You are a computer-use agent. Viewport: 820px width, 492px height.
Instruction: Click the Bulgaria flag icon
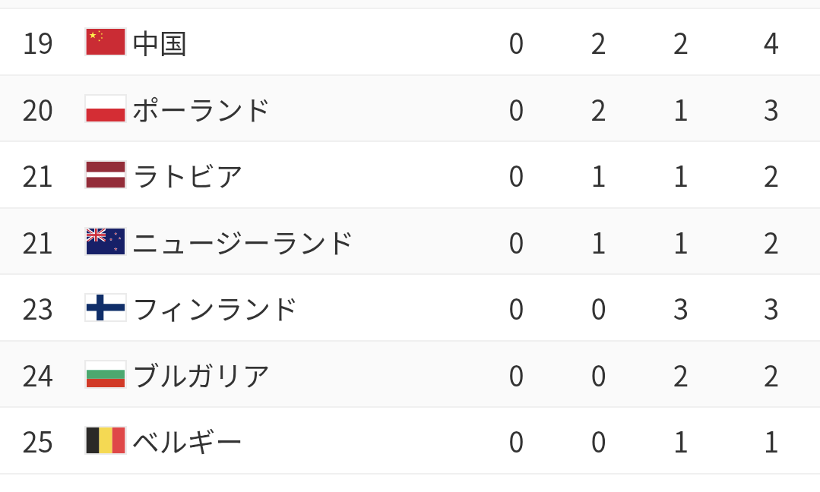[105, 375]
